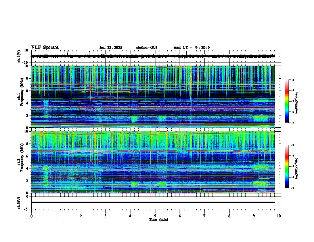Click the -7 label on ch.2 colorbar
Screen dimensions: 314x242
tap(293, 188)
